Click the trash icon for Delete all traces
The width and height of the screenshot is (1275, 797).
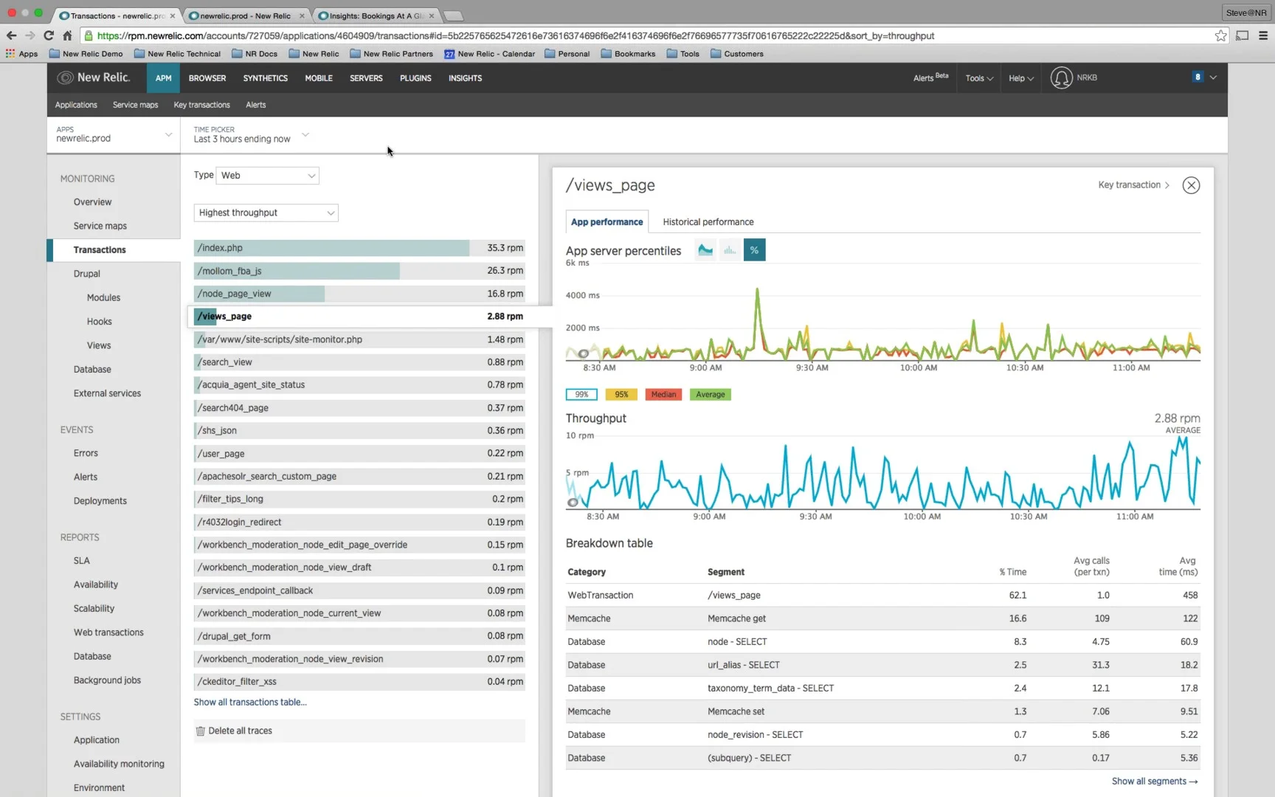click(x=200, y=731)
